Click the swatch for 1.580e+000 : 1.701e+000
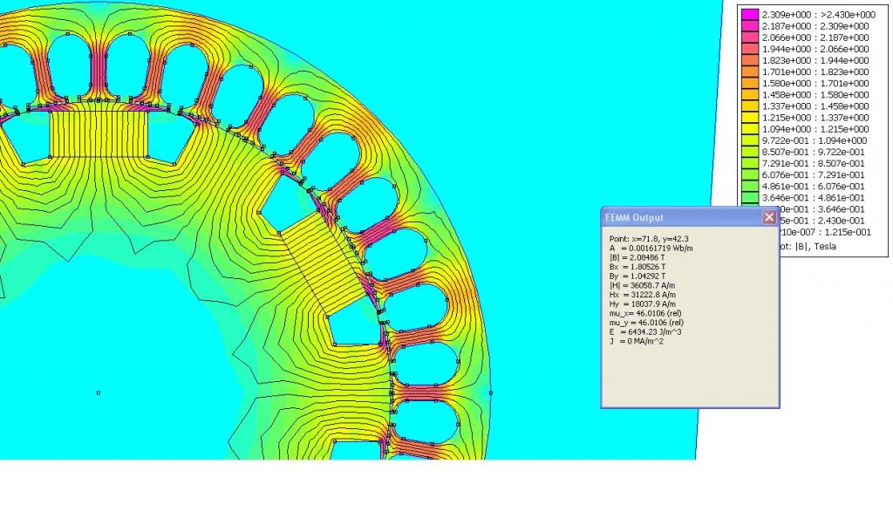893x532 pixels. click(750, 83)
